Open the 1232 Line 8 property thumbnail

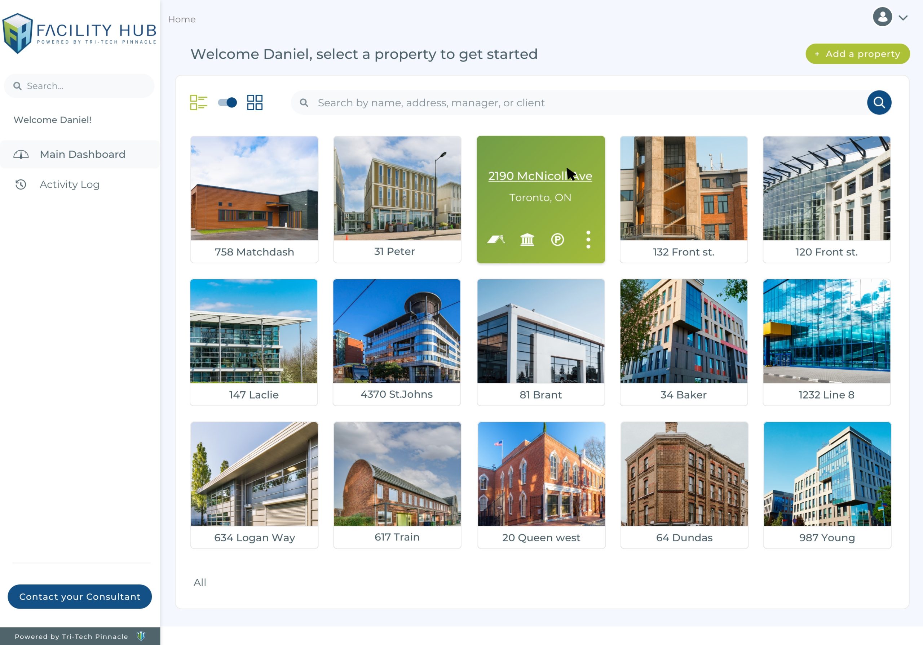coord(826,331)
